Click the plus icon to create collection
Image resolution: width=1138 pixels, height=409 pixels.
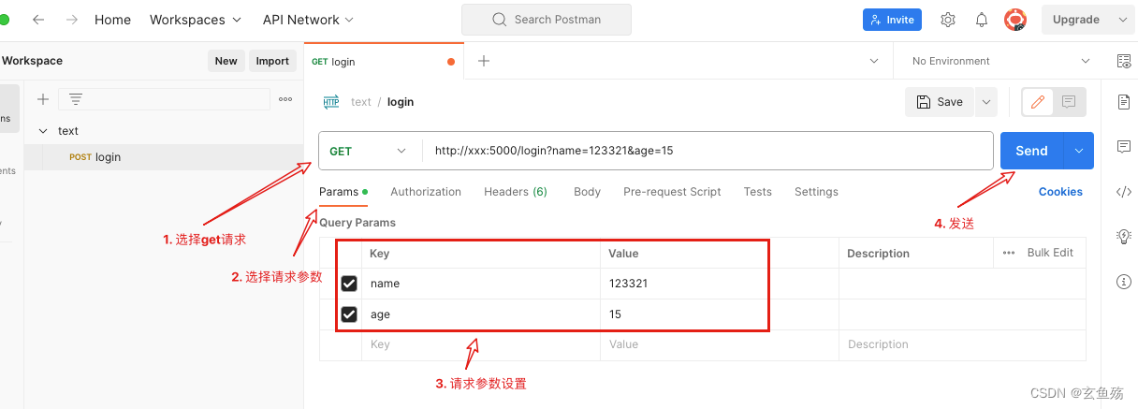(42, 99)
